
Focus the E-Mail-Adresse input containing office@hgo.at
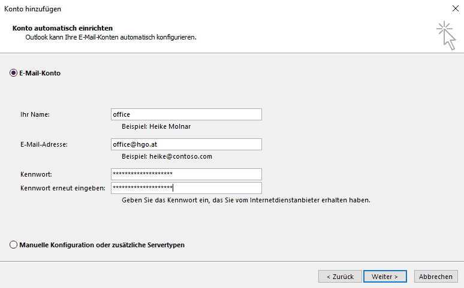186,144
